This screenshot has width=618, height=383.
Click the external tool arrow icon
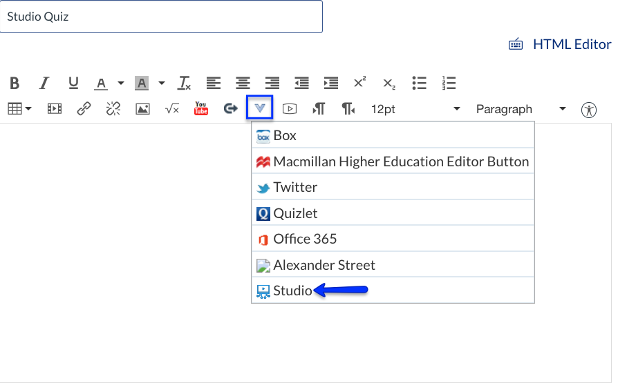231,108
